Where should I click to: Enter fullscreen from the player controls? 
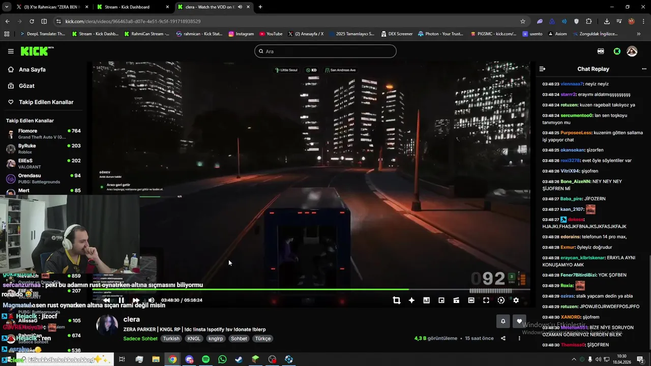[486, 300]
